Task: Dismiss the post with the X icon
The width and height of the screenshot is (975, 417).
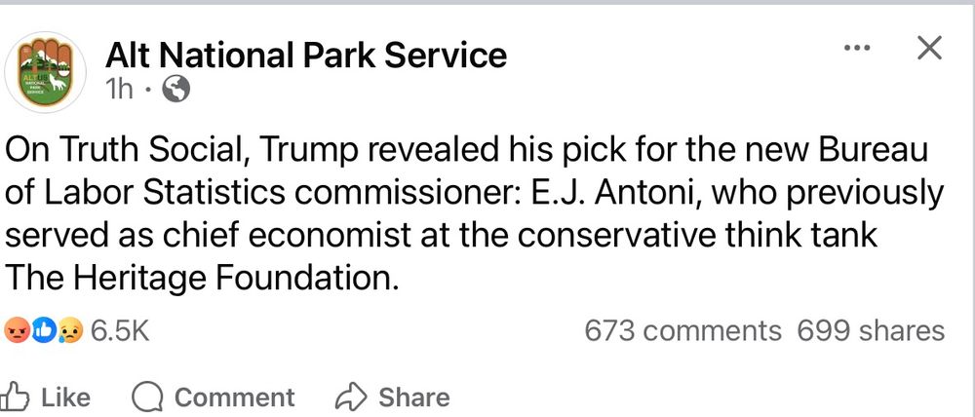Action: click(x=929, y=48)
